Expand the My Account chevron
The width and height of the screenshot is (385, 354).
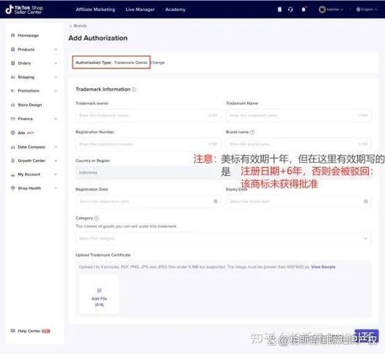coord(56,174)
